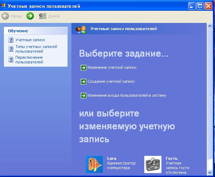Screen dimensions: 215x177
Task: Select the Guest suitcase account picture
Action: point(153,164)
